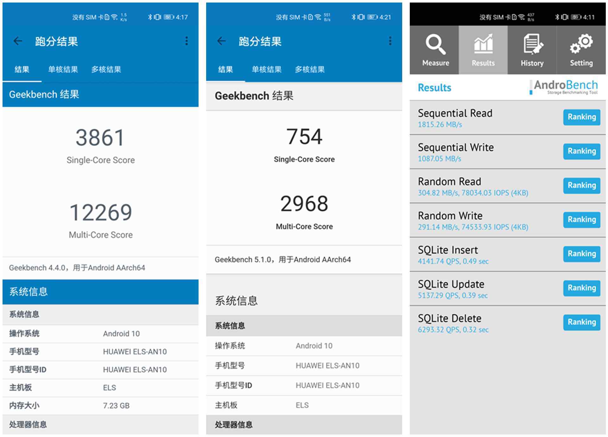The width and height of the screenshot is (608, 437).
Task: Click Ranking button for SQLite Delete
Action: (582, 322)
